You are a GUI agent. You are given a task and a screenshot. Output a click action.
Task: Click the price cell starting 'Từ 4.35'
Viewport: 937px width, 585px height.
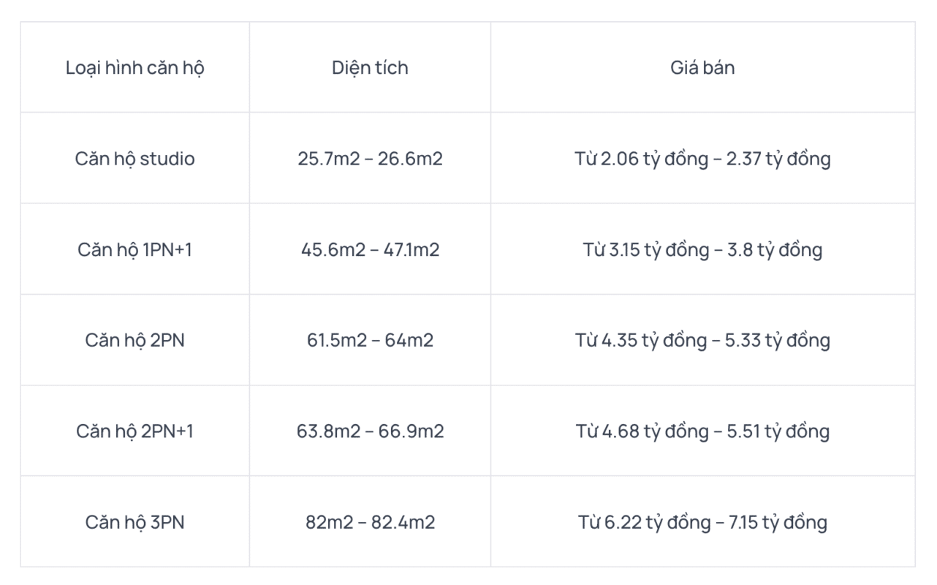[702, 340]
